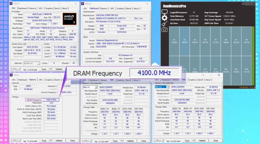Viewport: 260px width, 144px height.
Task: Open RunMemtestPro settings gear icon
Action: pyautogui.click(x=164, y=18)
